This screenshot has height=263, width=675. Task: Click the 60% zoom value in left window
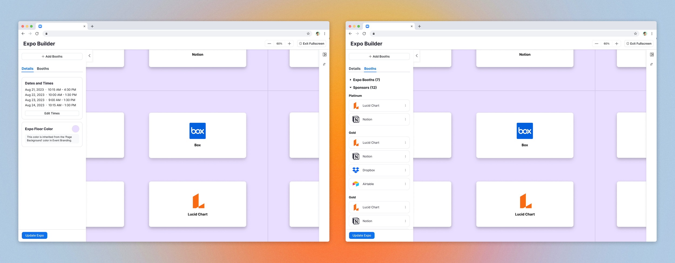[279, 44]
